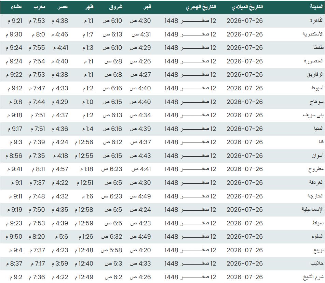
Task: Select أسوان Fajr time 4:43 ص
Action: 140,156
